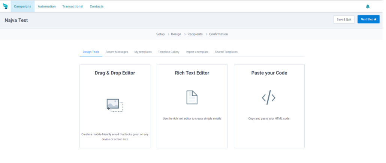
Task: Switch to the Recent Messages tab
Action: click(117, 52)
